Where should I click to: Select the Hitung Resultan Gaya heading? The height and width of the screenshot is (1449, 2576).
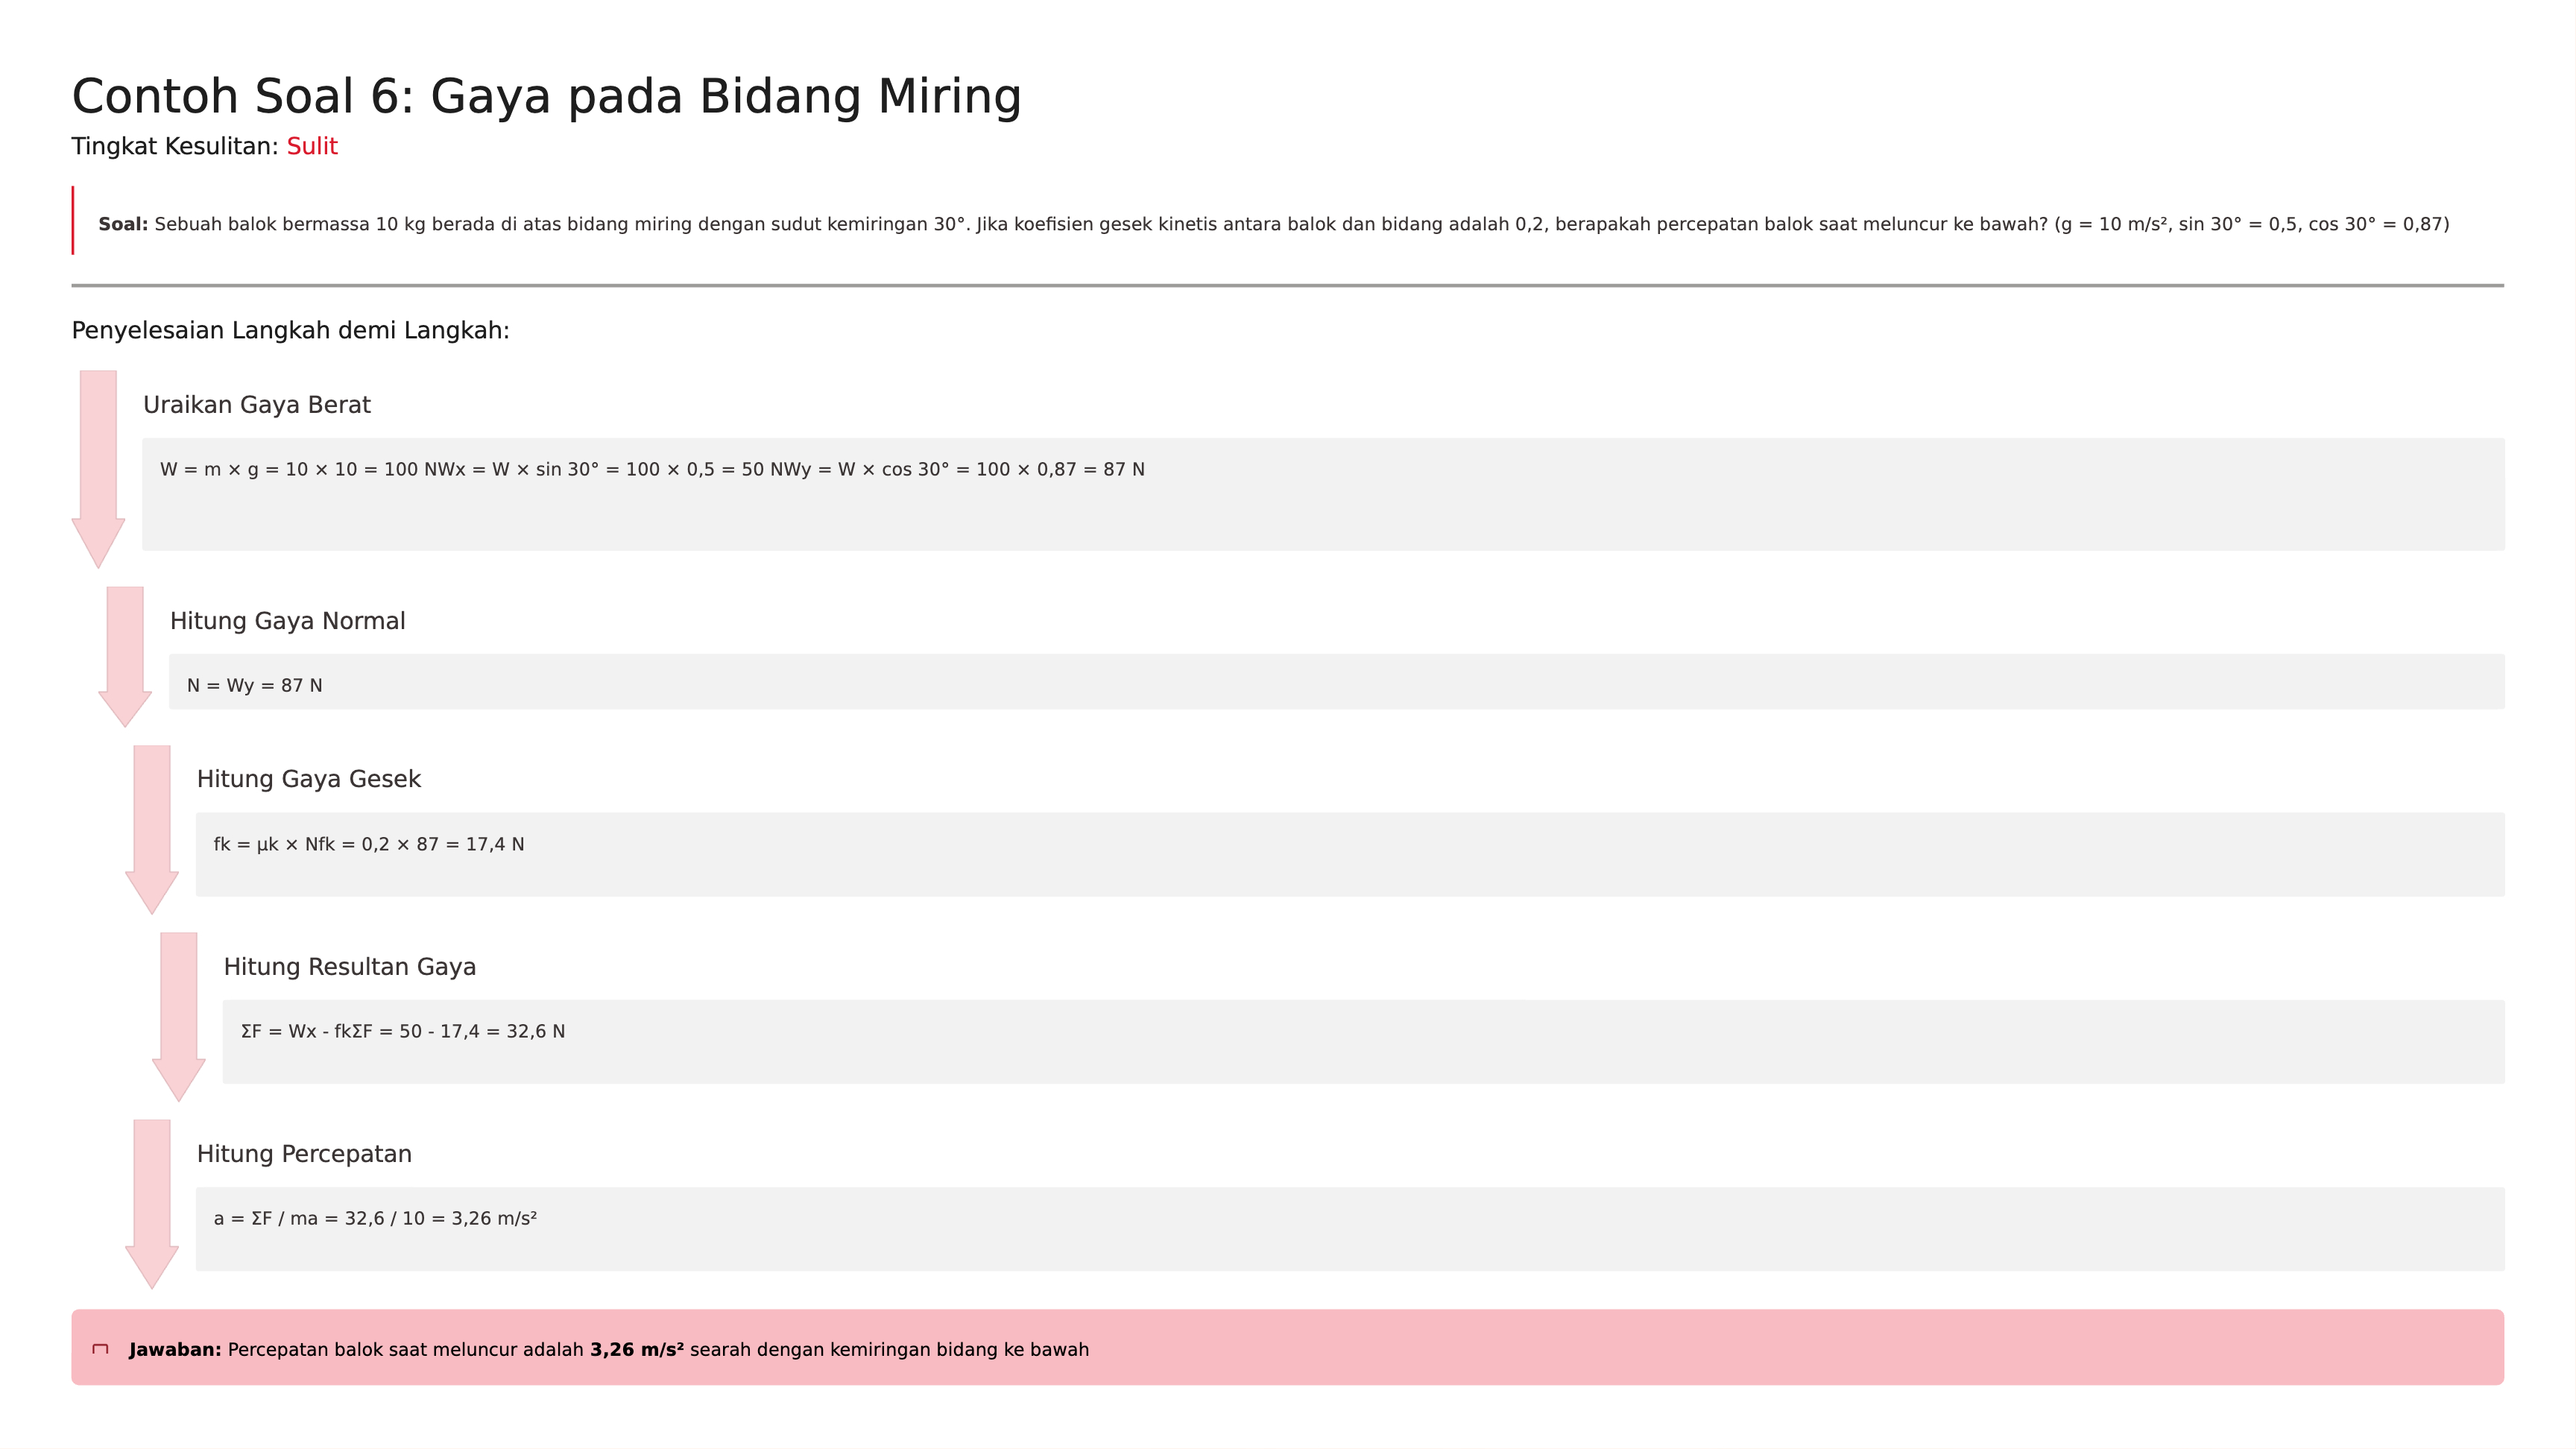coord(350,967)
